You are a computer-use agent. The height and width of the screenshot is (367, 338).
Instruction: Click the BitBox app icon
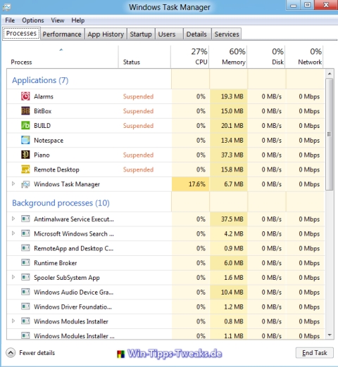pos(25,111)
